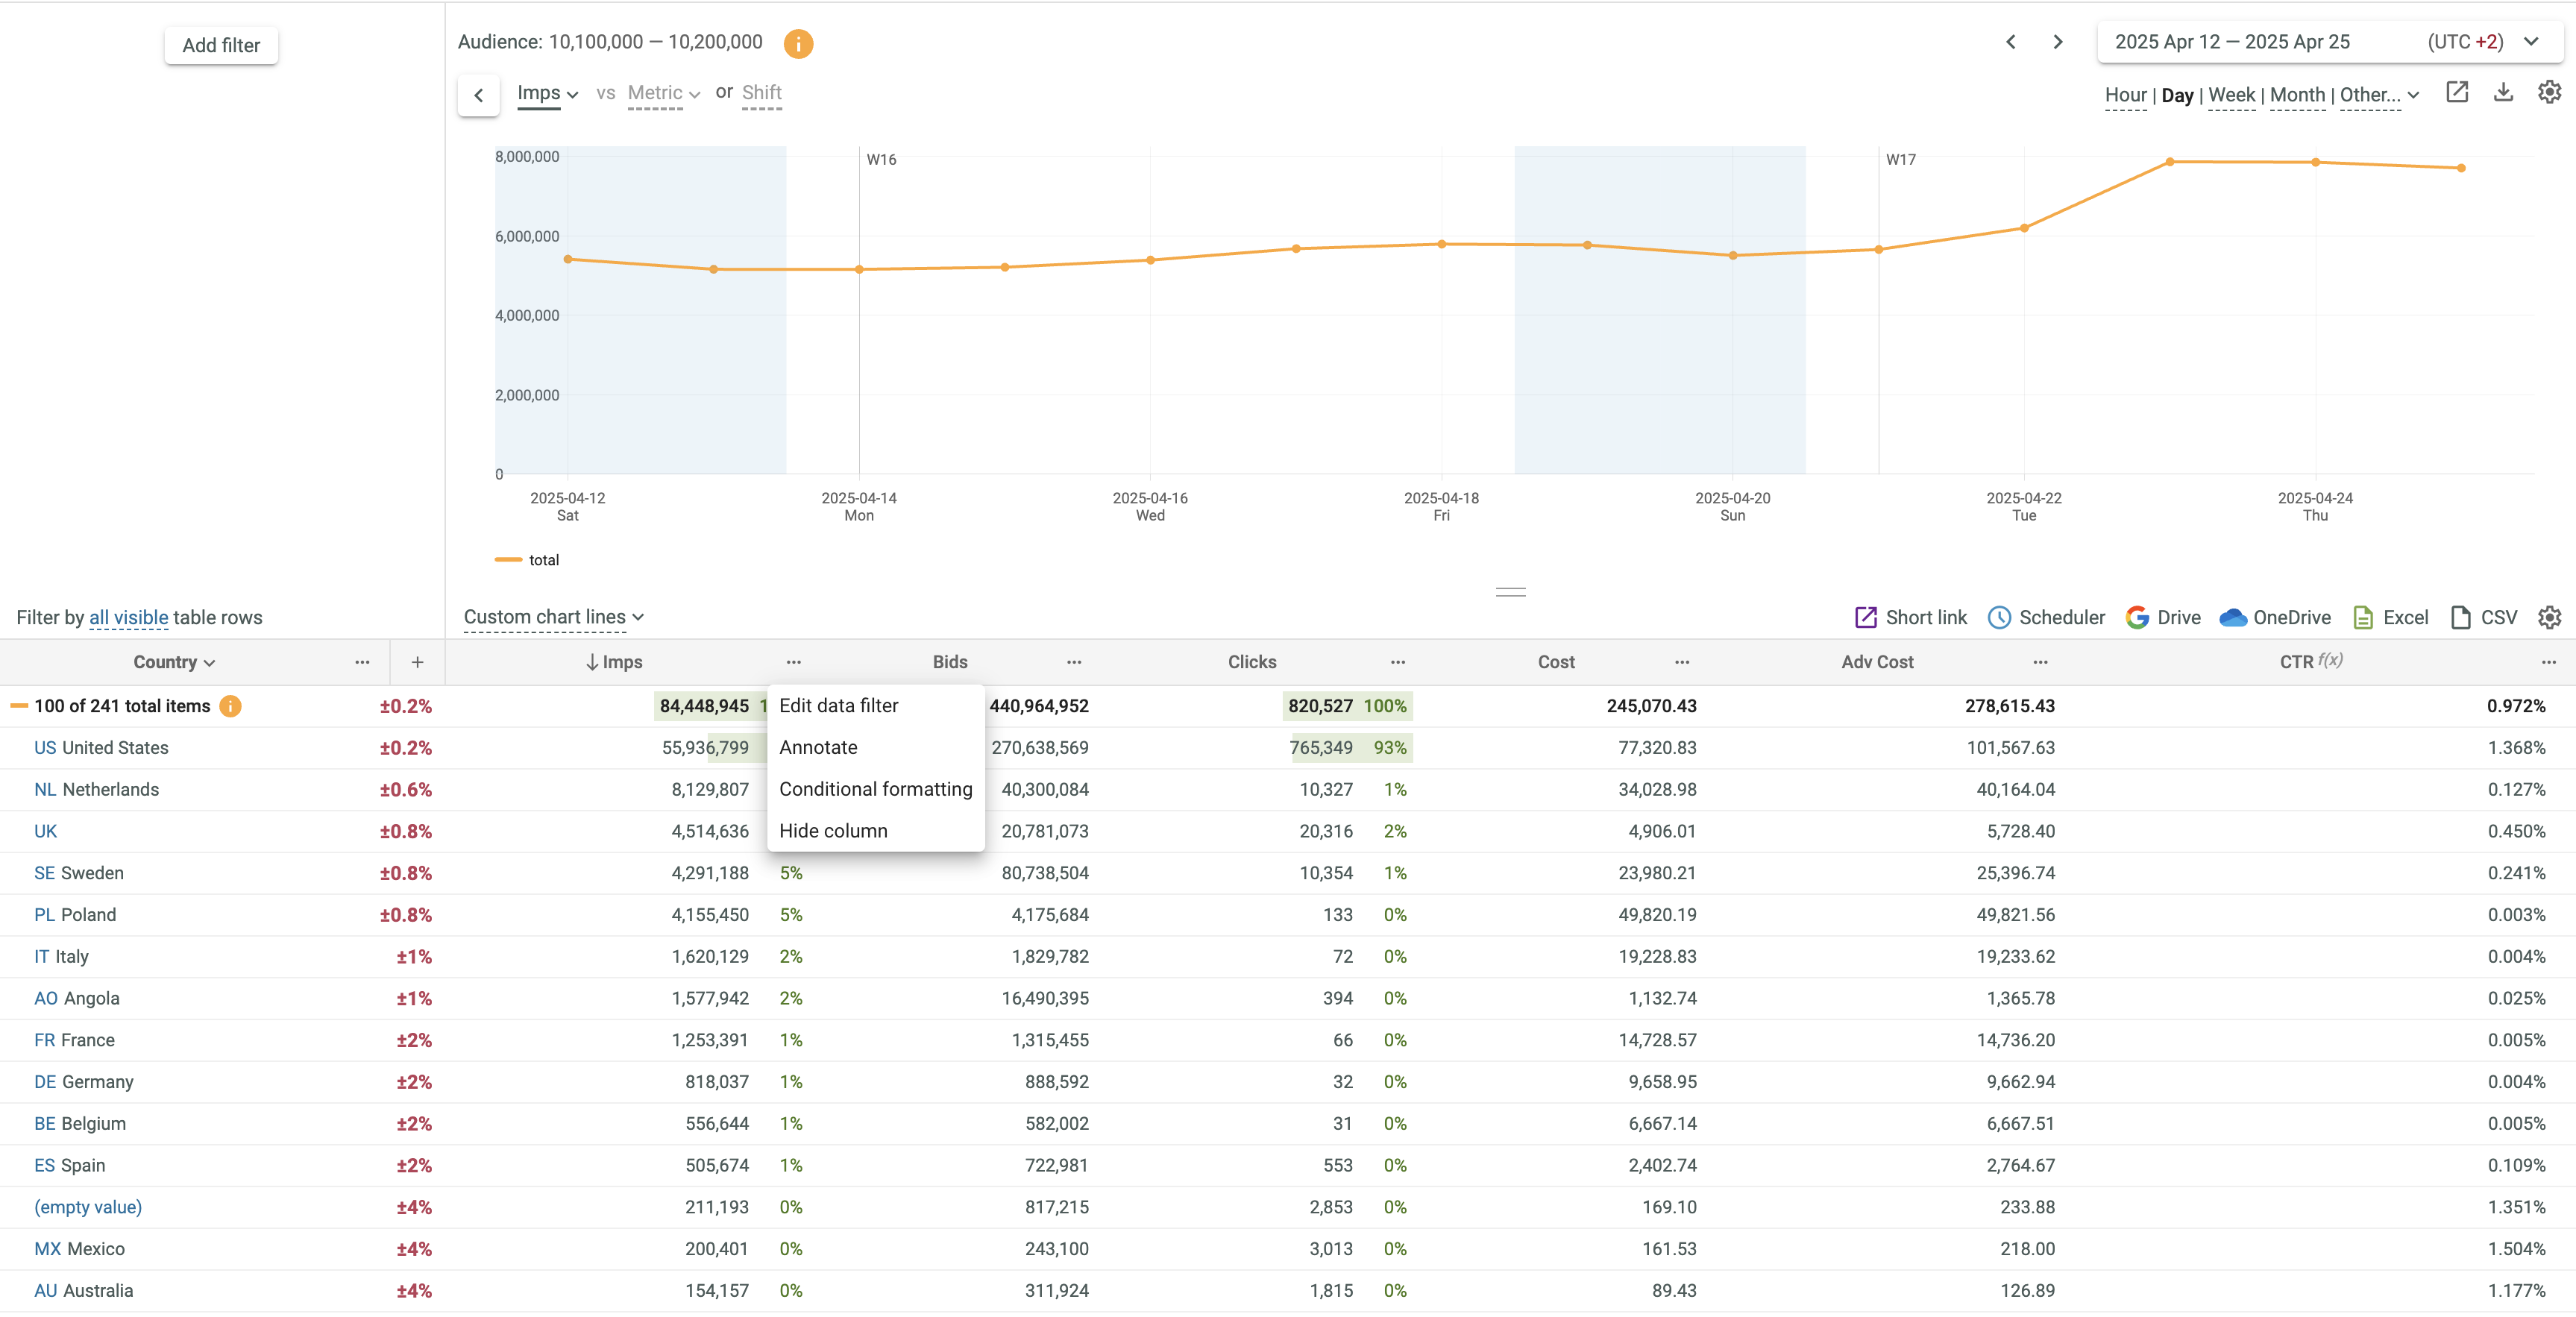
Task: Add a new column with plus icon
Action: [x=417, y=662]
